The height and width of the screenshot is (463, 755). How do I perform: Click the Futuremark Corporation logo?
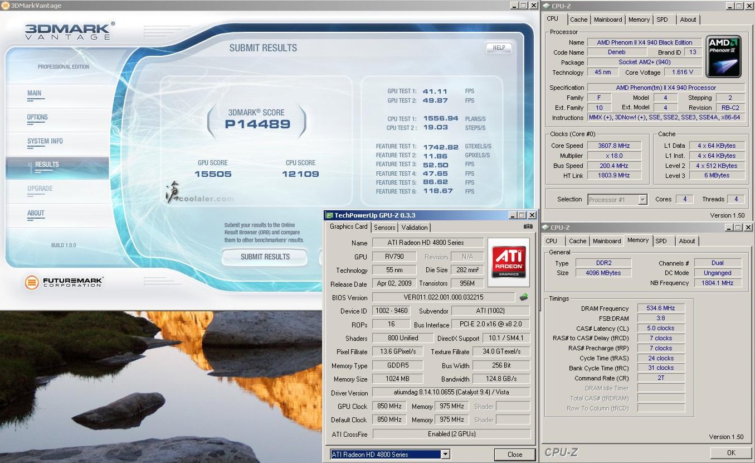click(x=64, y=282)
